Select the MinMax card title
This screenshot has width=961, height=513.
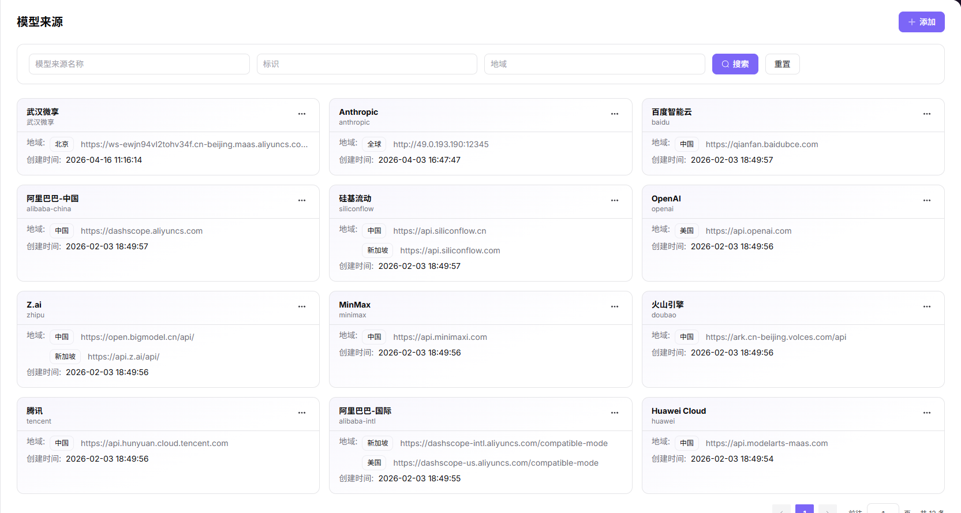point(355,305)
